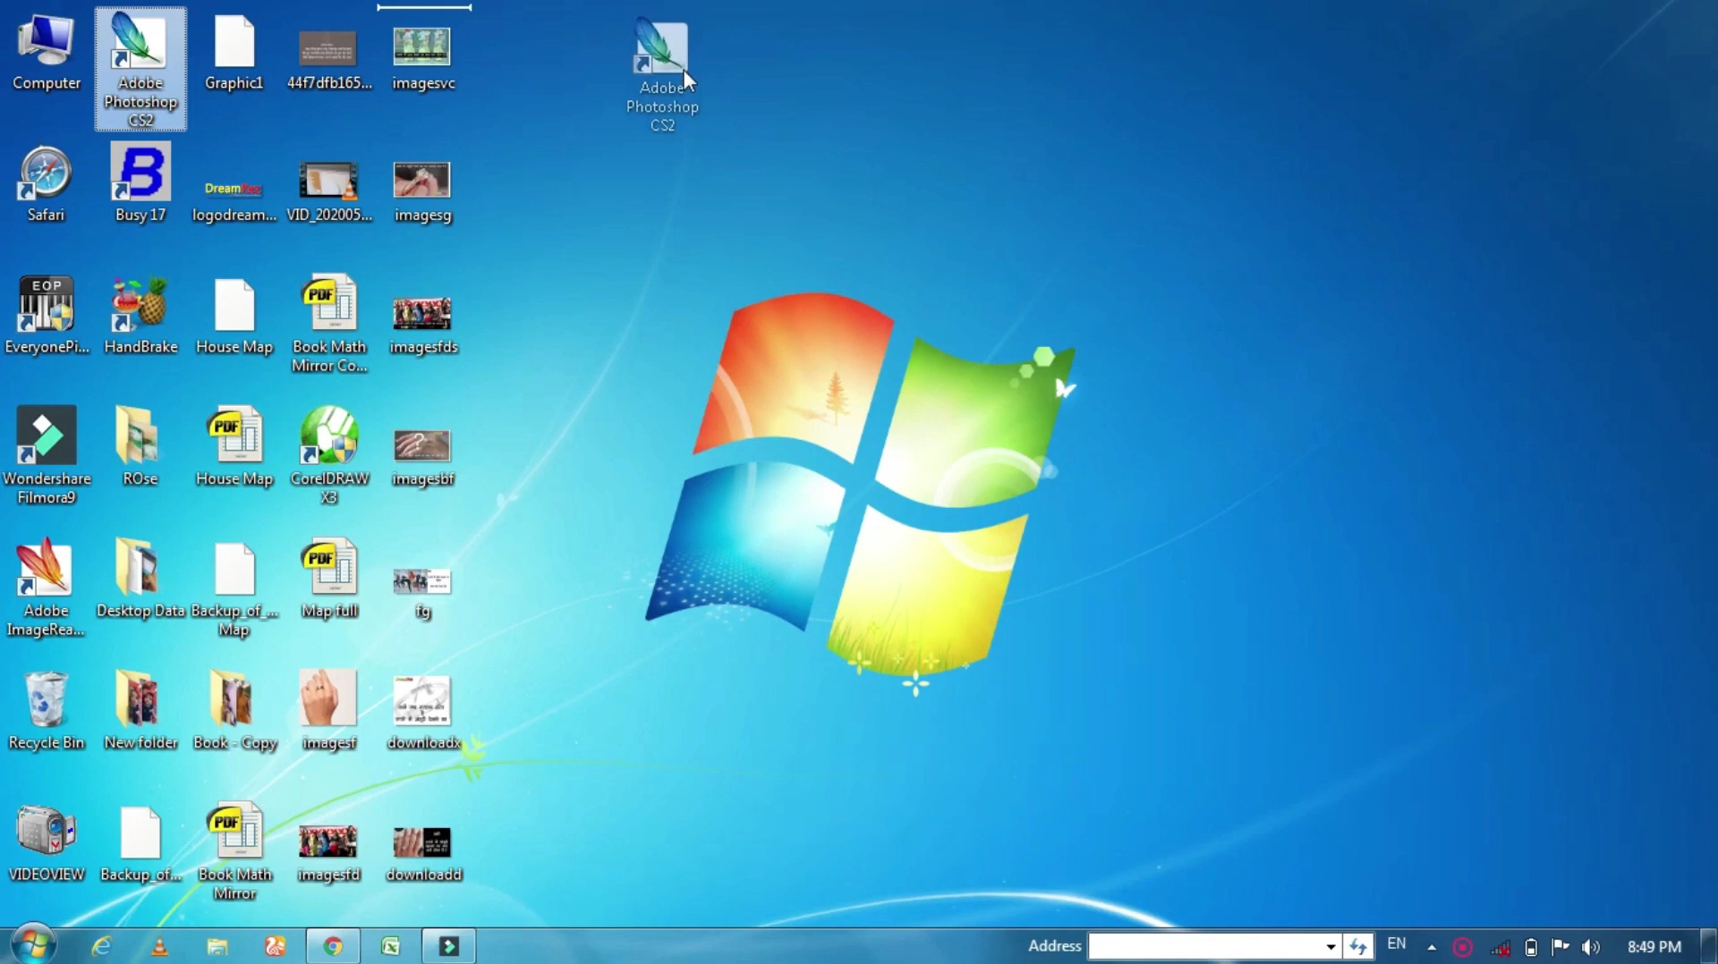Click the Show Desktop strip beside the clock
Screen dimensions: 1718x964
(x=1710, y=946)
